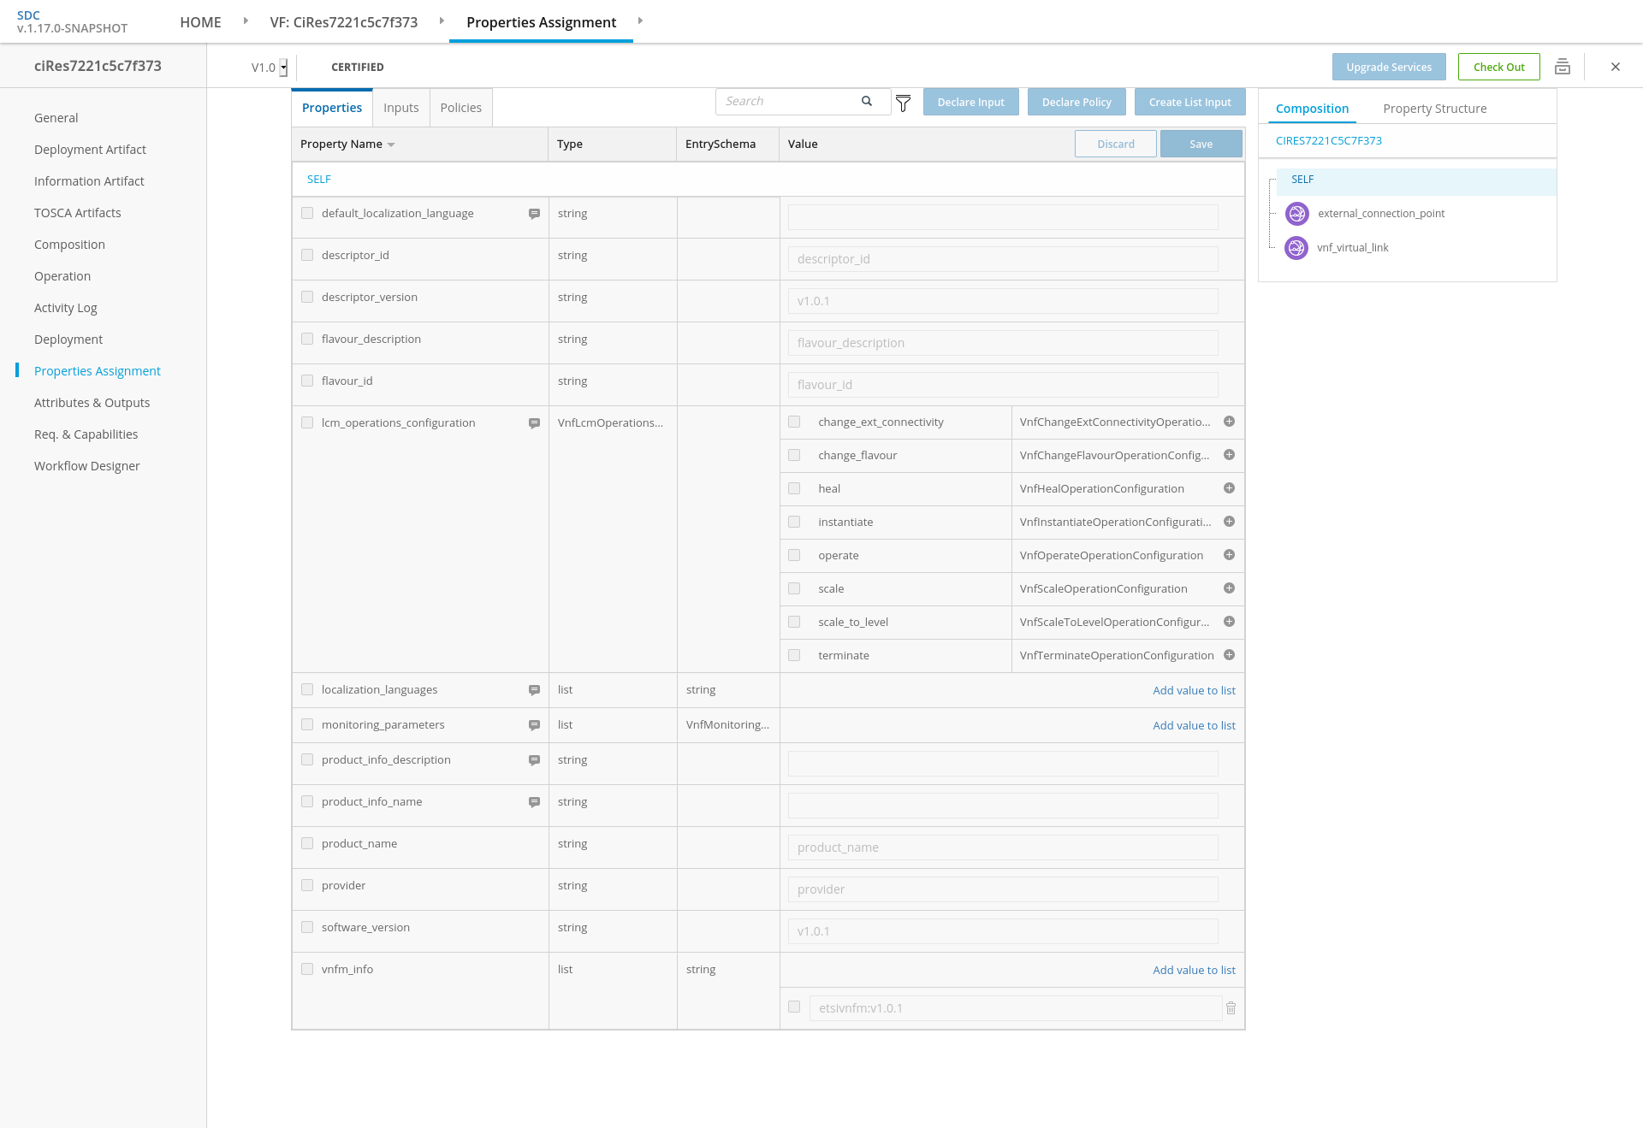Switch to the Policies tab
Image resolution: width=1643 pixels, height=1128 pixels.
click(x=461, y=108)
